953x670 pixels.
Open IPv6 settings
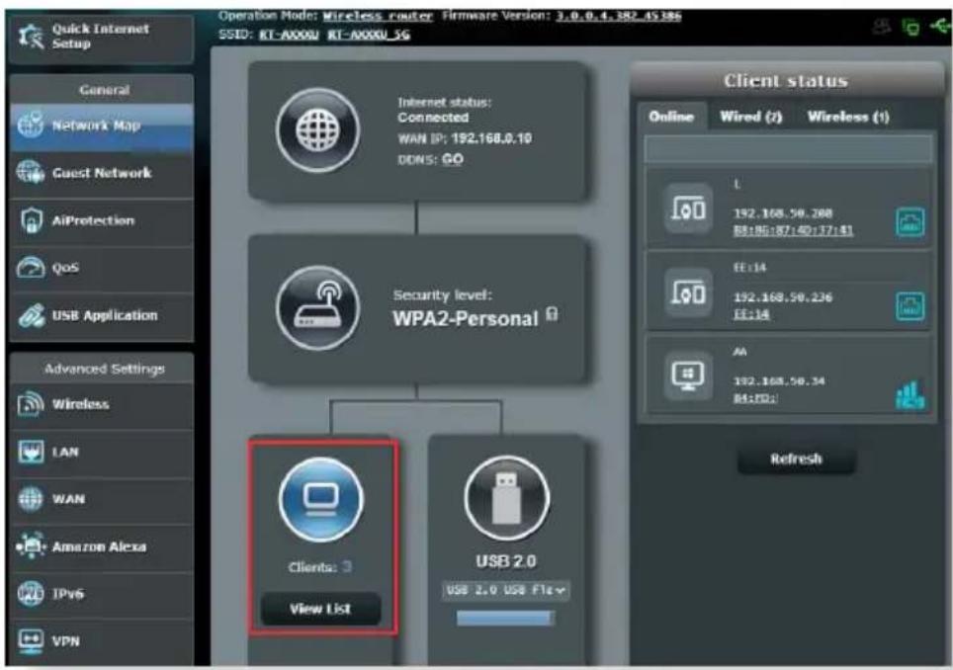coord(102,595)
